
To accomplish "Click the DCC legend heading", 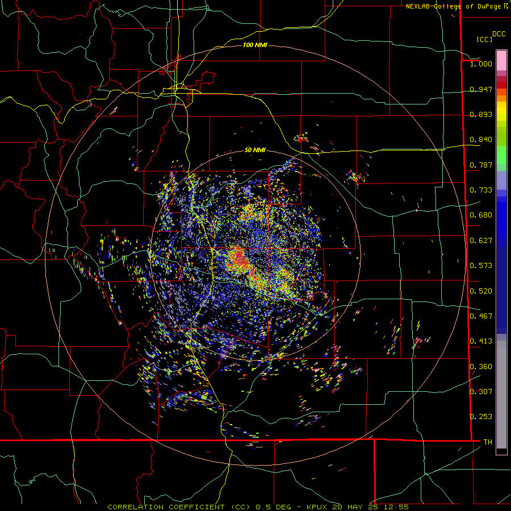I will 499,34.
